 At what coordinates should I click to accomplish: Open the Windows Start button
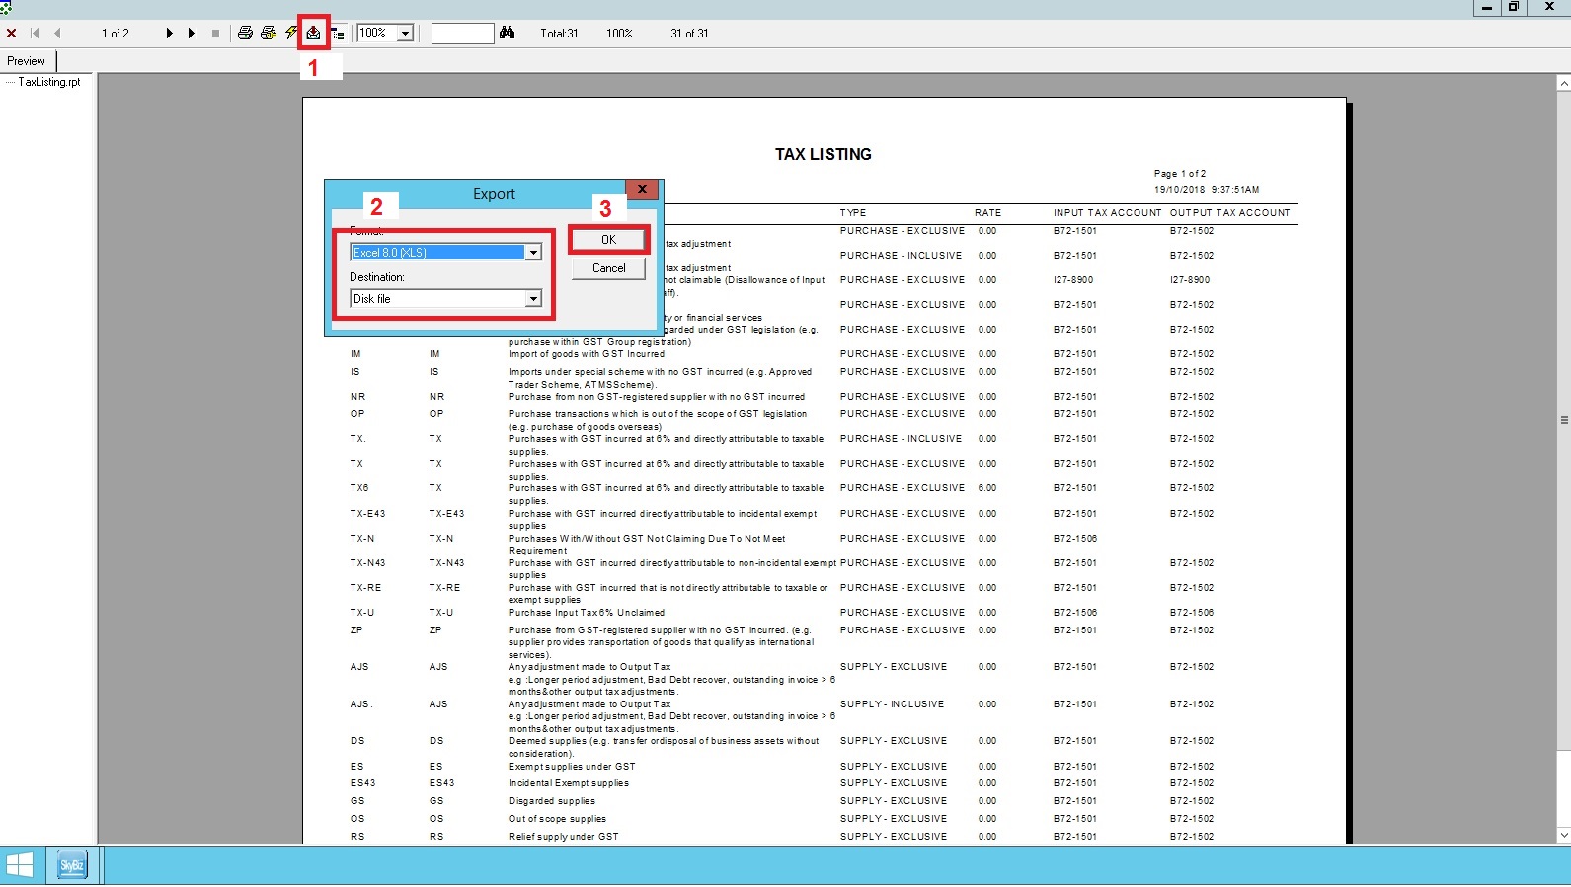[20, 866]
